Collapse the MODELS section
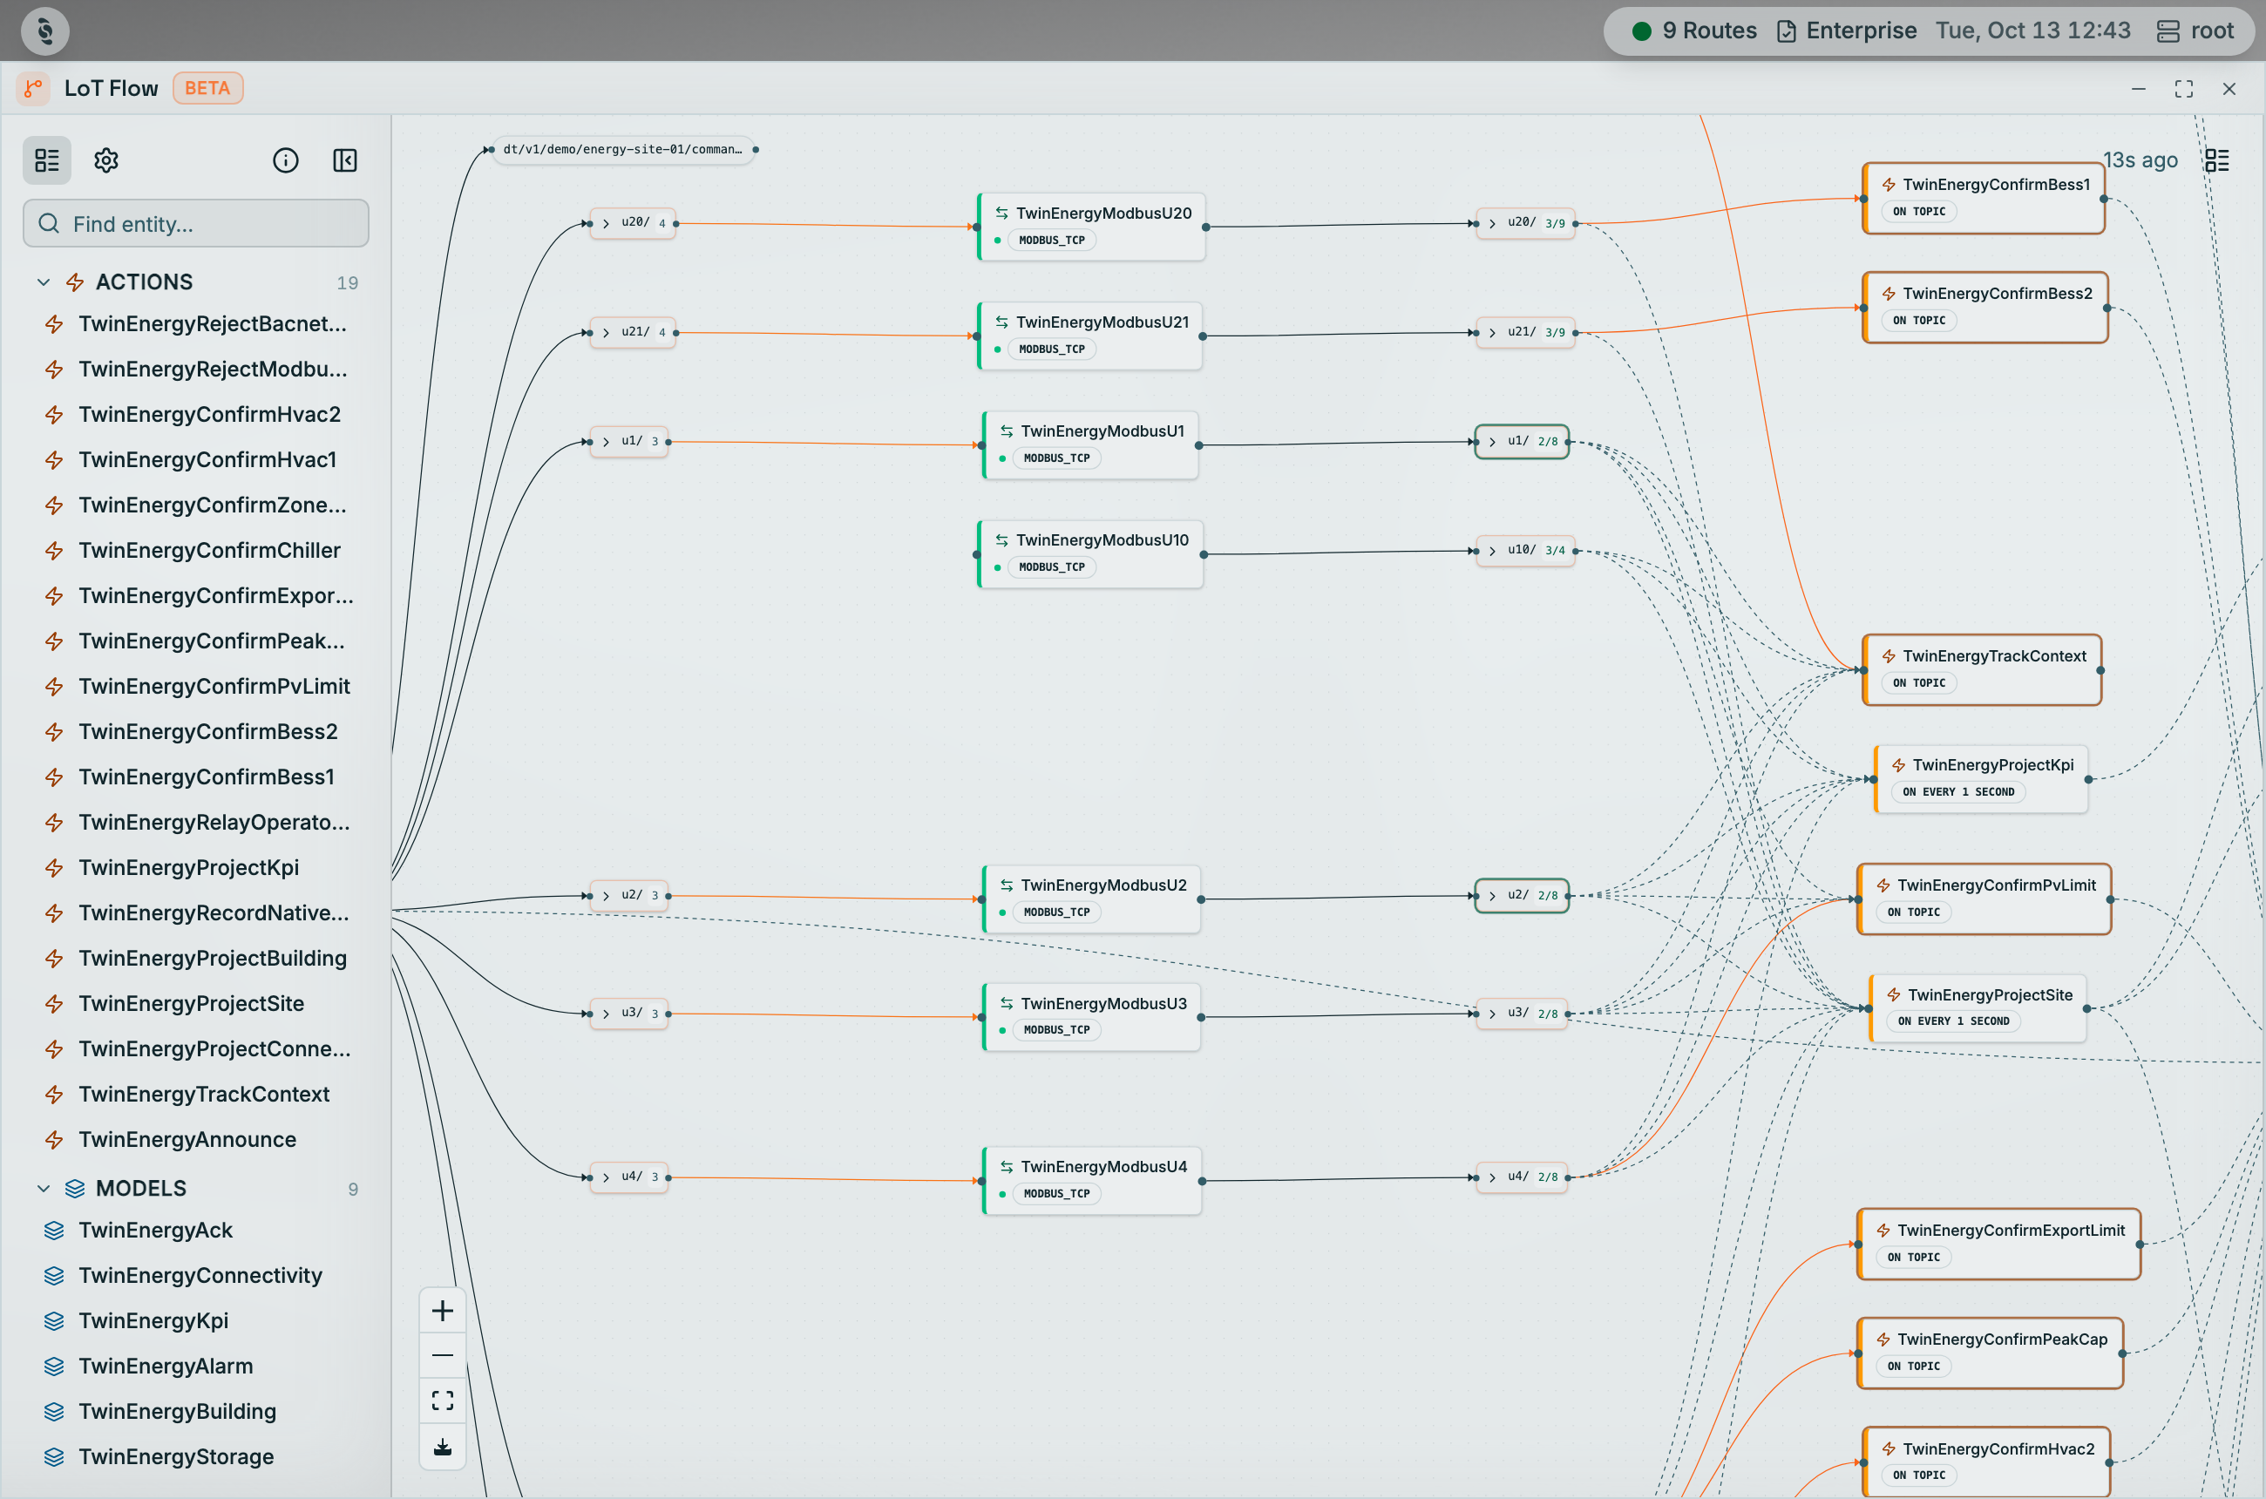The height and width of the screenshot is (1499, 2266). click(43, 1188)
